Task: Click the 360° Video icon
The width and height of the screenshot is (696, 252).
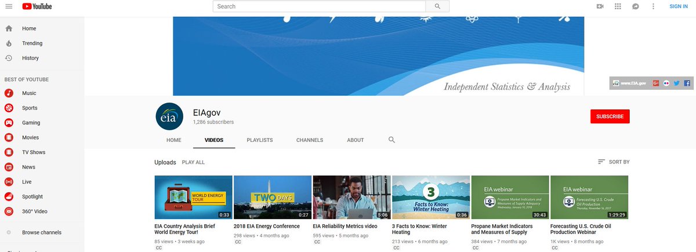Action: pos(9,211)
